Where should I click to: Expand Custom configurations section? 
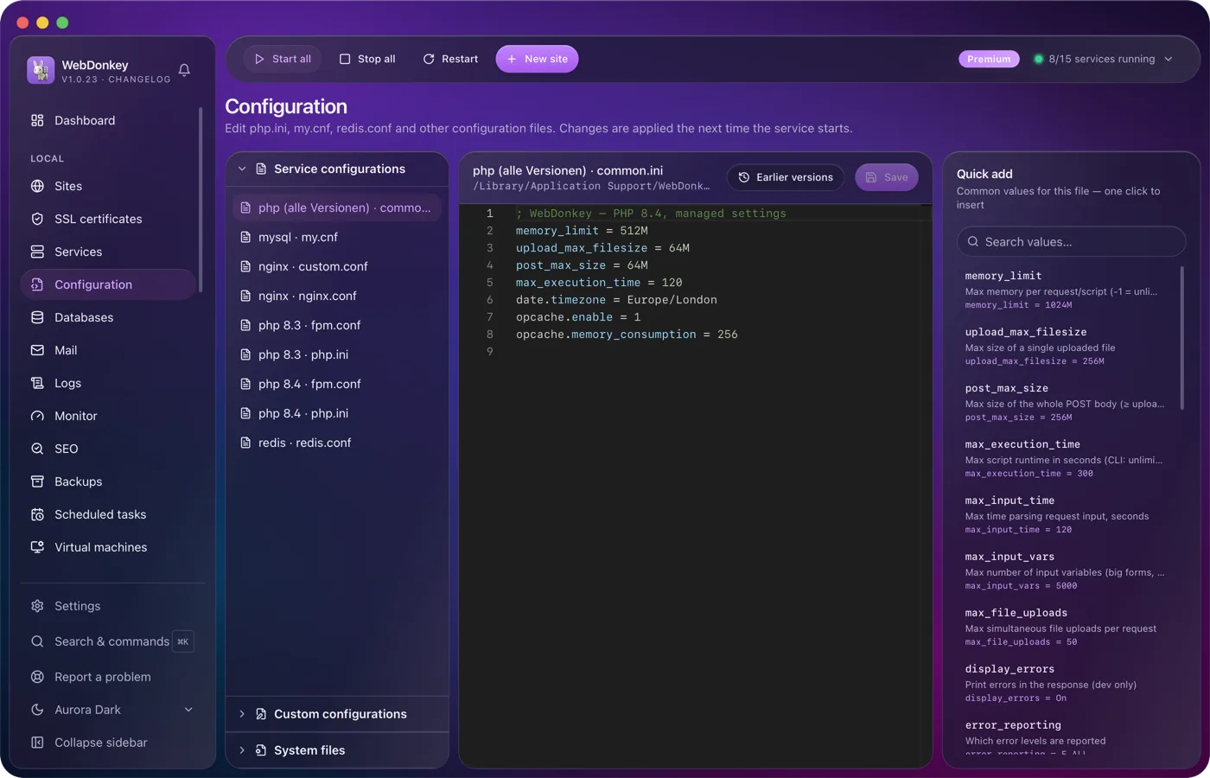pos(337,714)
